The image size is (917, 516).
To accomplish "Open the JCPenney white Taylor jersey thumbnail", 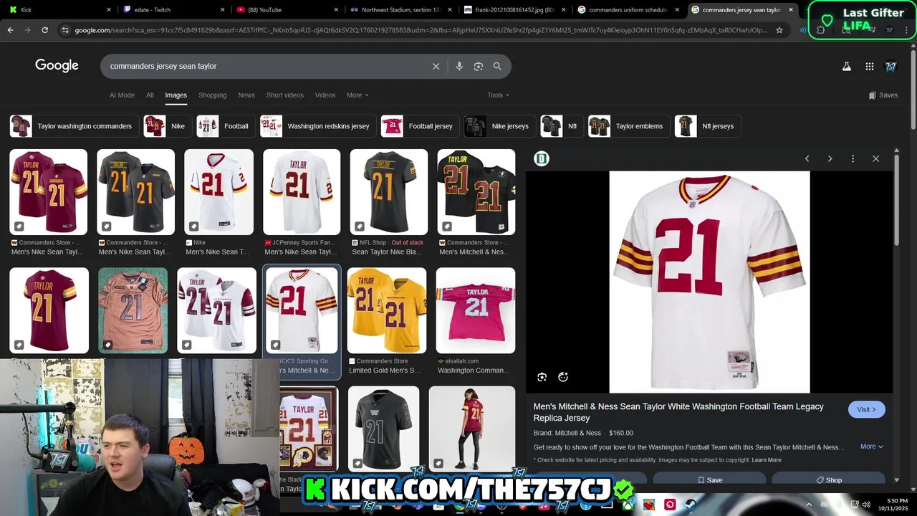I will click(x=302, y=192).
